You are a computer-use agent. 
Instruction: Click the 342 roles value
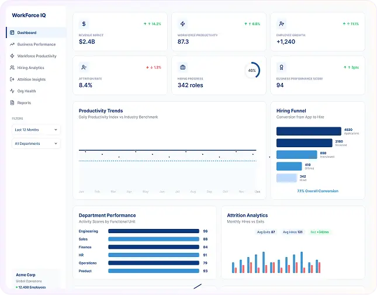coord(190,85)
